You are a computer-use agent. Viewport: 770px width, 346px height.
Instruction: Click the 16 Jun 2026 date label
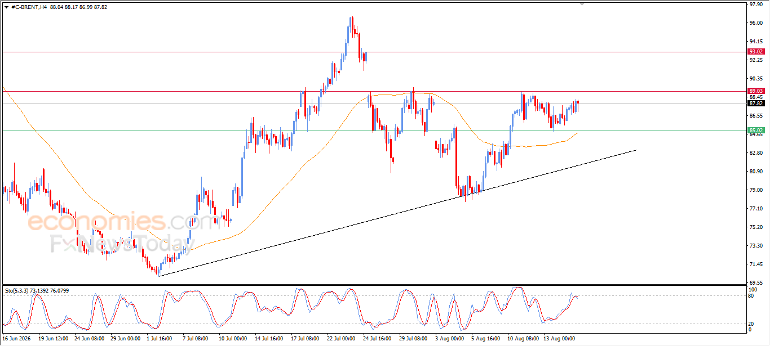coord(17,339)
